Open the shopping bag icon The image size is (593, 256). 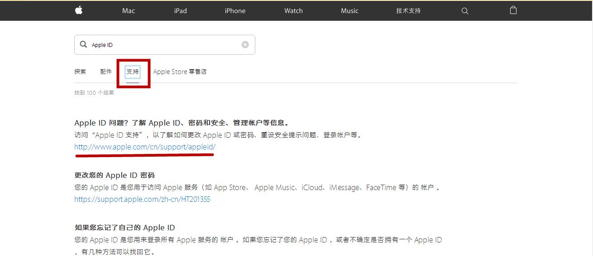(513, 10)
